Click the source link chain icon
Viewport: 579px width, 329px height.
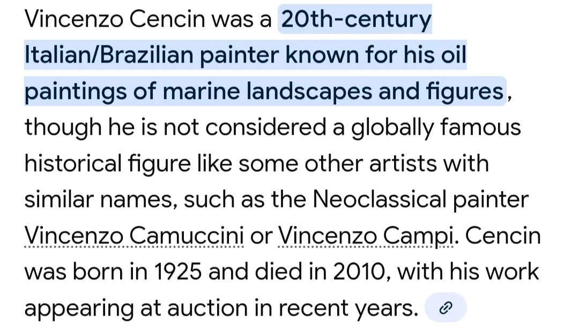click(x=446, y=308)
